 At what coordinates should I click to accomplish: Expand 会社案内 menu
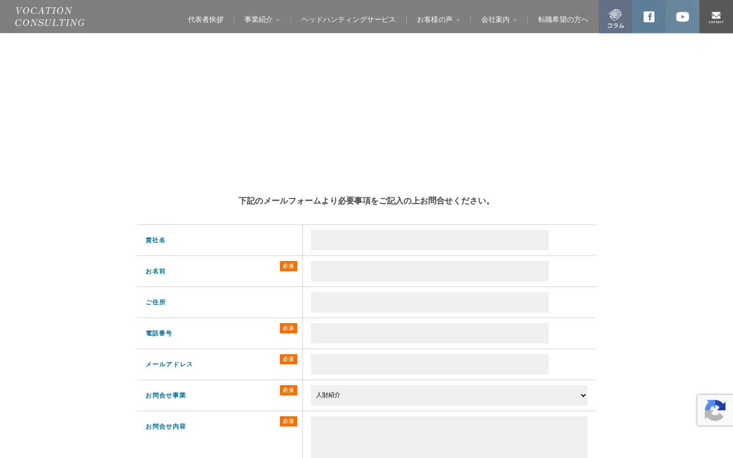click(x=499, y=19)
